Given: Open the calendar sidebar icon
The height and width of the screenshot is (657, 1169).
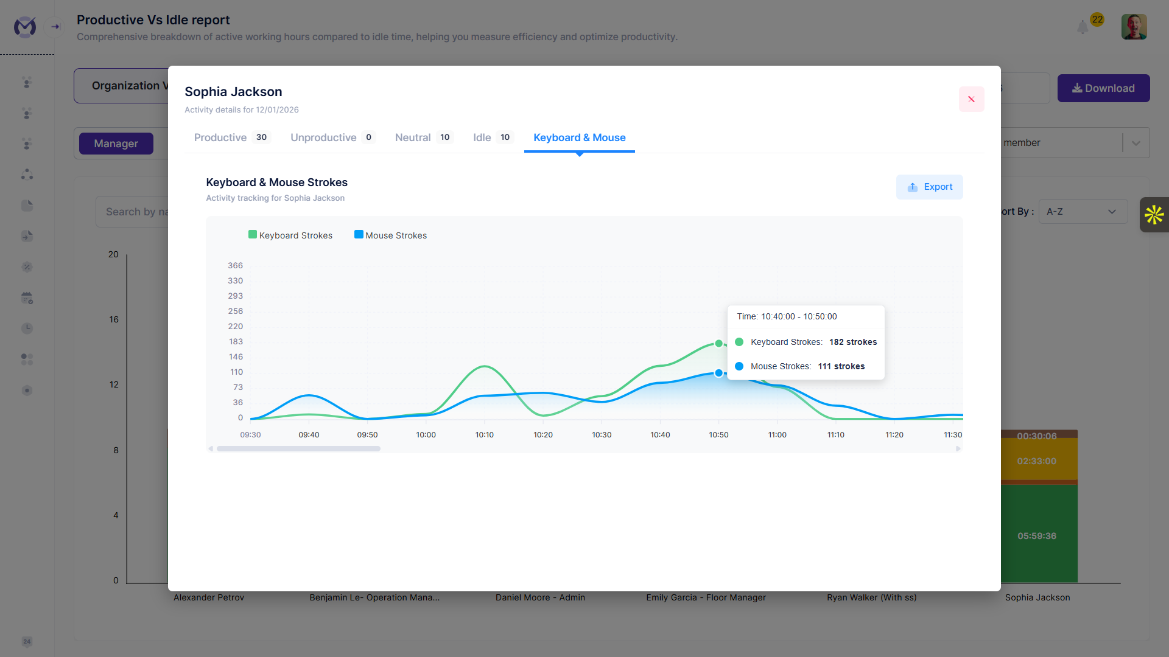Looking at the screenshot, I should 27,298.
